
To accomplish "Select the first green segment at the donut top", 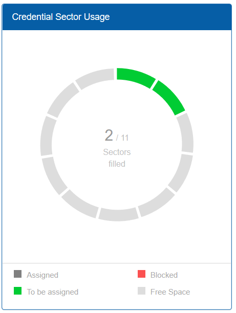I will tap(135, 77).
